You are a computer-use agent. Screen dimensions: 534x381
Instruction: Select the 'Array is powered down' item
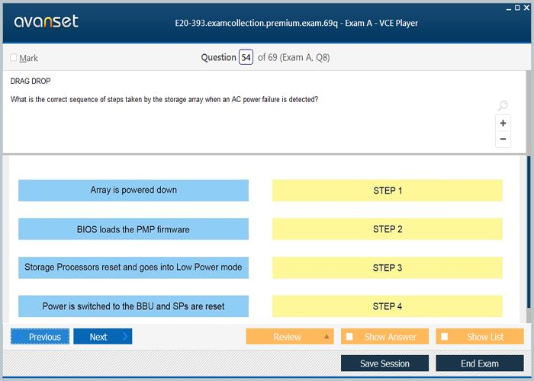133,190
